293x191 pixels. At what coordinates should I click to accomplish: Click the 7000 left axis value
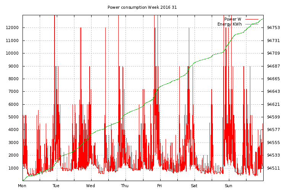[x=13, y=91]
